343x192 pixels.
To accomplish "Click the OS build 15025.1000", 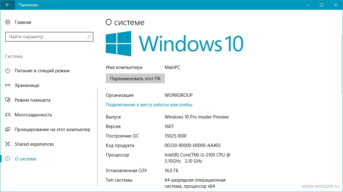I will 175,136.
